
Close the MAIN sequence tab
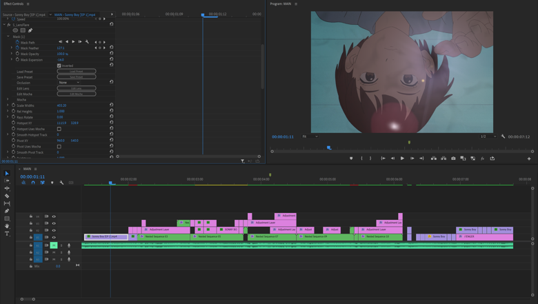click(19, 169)
